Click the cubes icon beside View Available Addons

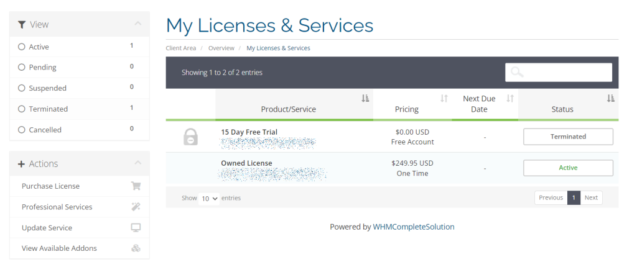click(x=136, y=248)
